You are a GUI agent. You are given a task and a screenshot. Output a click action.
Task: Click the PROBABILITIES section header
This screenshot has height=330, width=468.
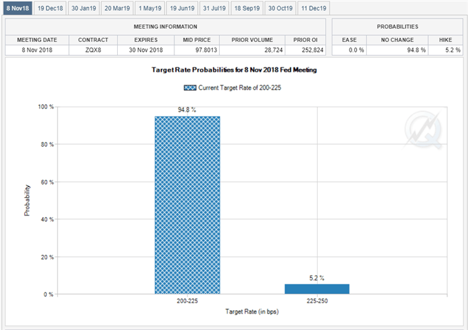397,27
